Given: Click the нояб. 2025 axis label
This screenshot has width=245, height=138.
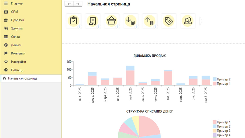Looking at the screenshot, I should pos(206,95).
